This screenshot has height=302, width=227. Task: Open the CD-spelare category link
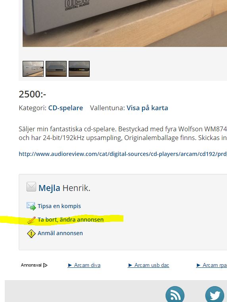(65, 108)
